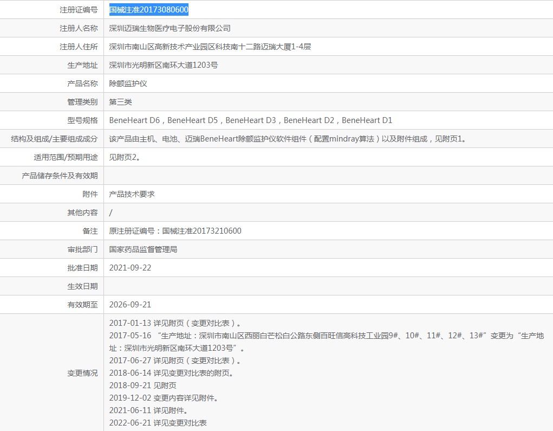The height and width of the screenshot is (431, 553).
Task: Click the 管理类别 label
Action: (x=82, y=102)
